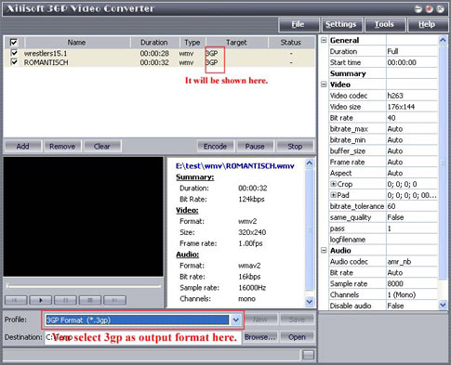Expand the Crop settings node
The image size is (451, 365).
coord(333,184)
